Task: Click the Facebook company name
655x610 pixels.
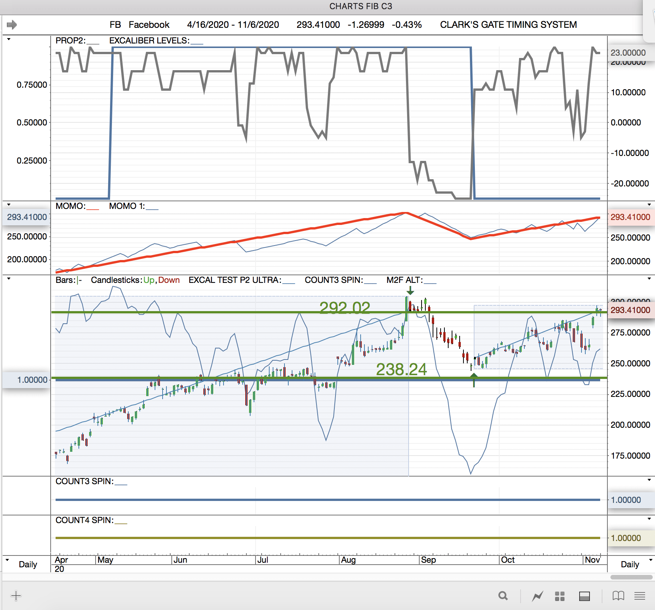Action: (149, 25)
